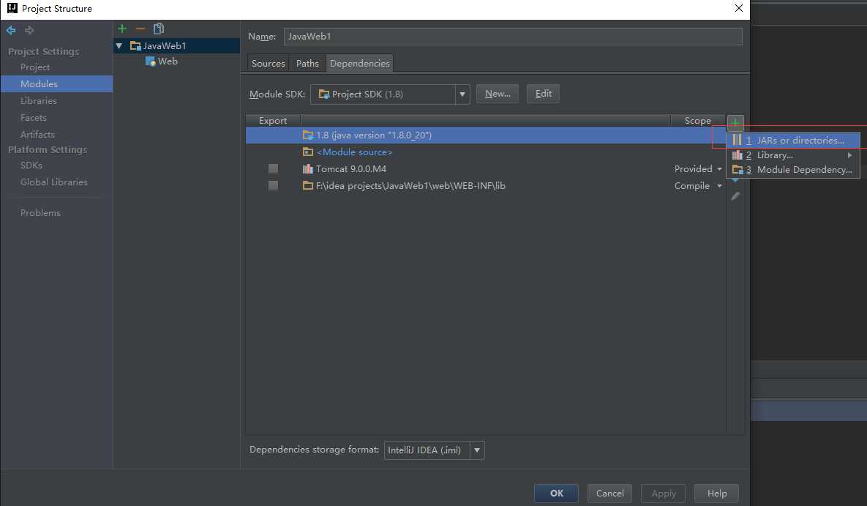Collapse the JavaWeb1 module tree node

(119, 46)
